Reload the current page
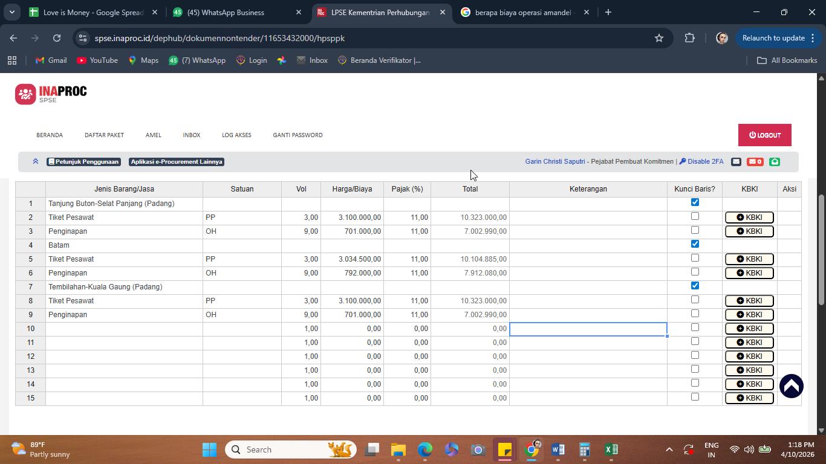Screen dimensions: 826x464 click(57, 38)
